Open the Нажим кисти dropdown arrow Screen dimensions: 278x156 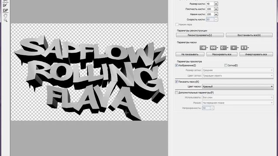[x=216, y=14]
